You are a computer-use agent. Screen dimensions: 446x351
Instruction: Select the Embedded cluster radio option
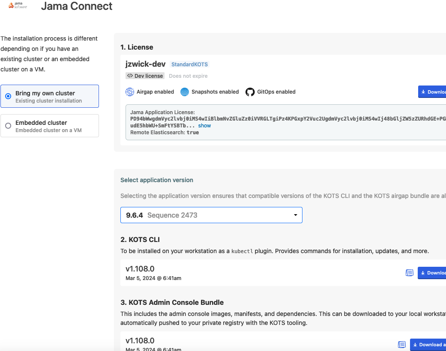(x=8, y=126)
